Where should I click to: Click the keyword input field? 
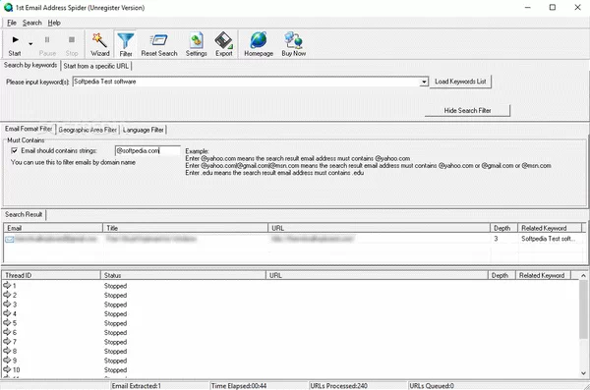[x=246, y=82]
